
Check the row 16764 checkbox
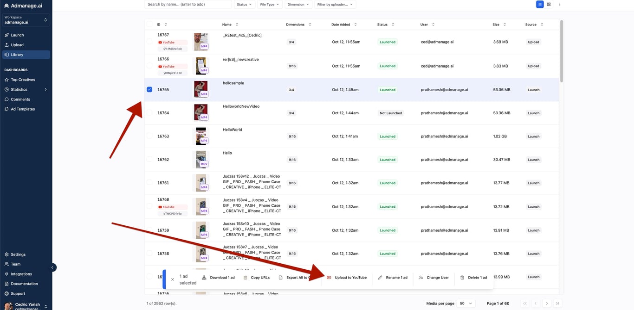(x=149, y=113)
